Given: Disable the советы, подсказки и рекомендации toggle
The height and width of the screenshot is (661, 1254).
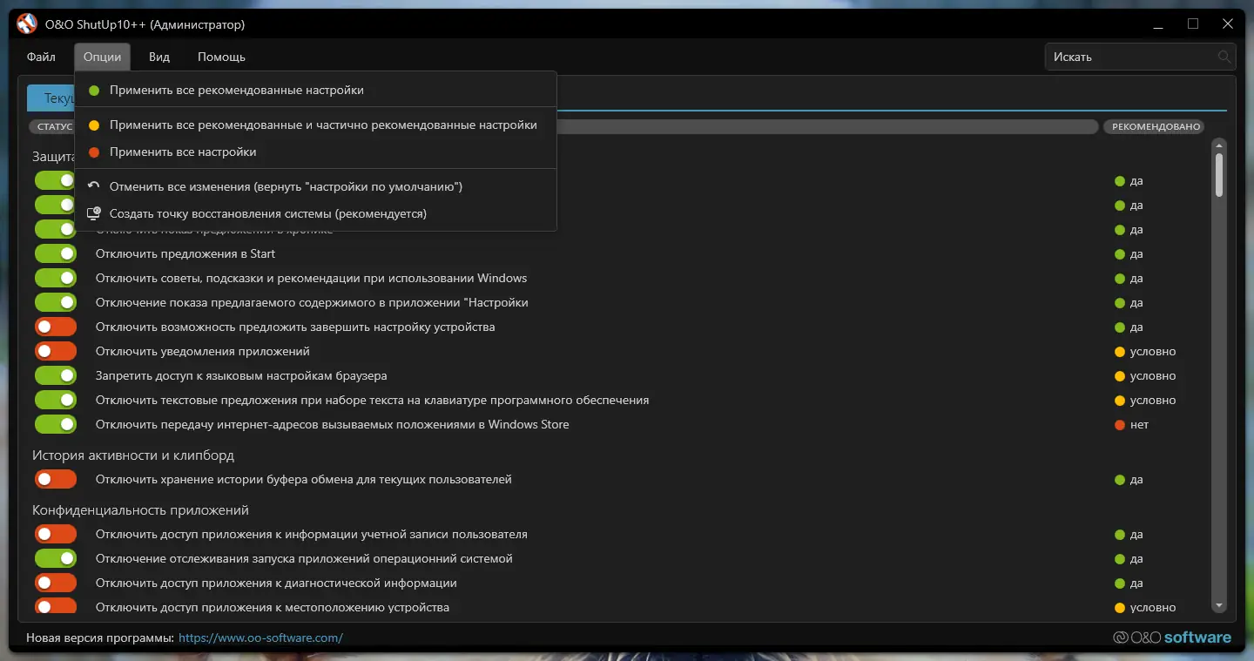Looking at the screenshot, I should (x=56, y=279).
